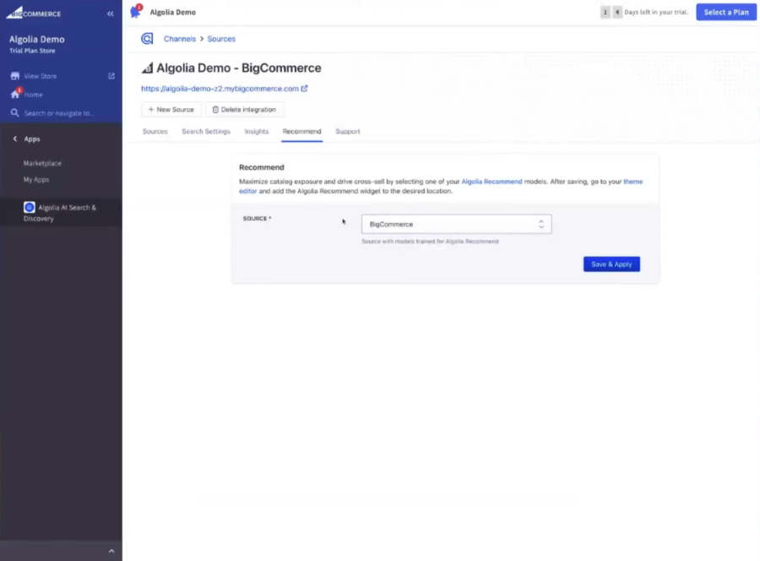The width and height of the screenshot is (760, 561).
Task: Click external link icon beside store URL
Action: coord(304,88)
